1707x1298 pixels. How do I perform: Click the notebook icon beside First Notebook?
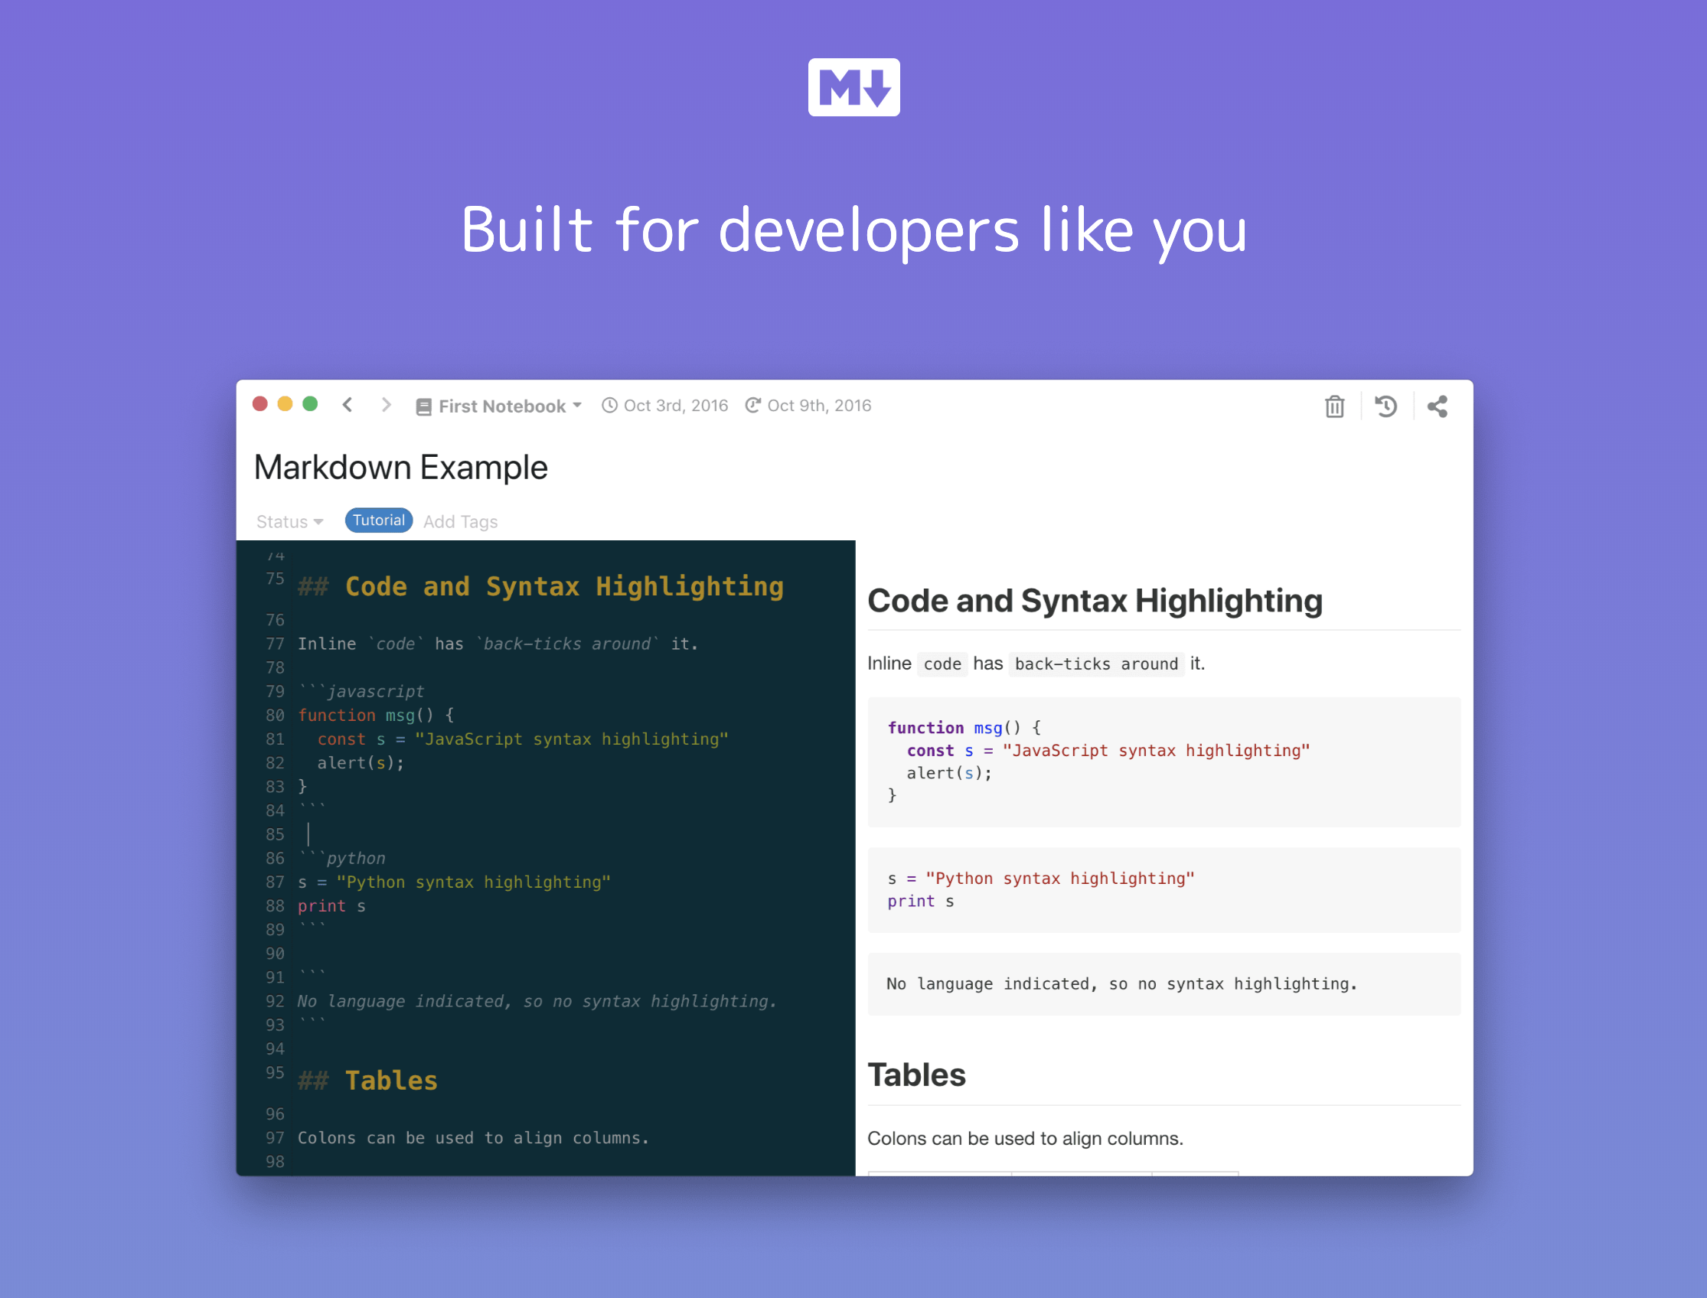[x=423, y=407]
